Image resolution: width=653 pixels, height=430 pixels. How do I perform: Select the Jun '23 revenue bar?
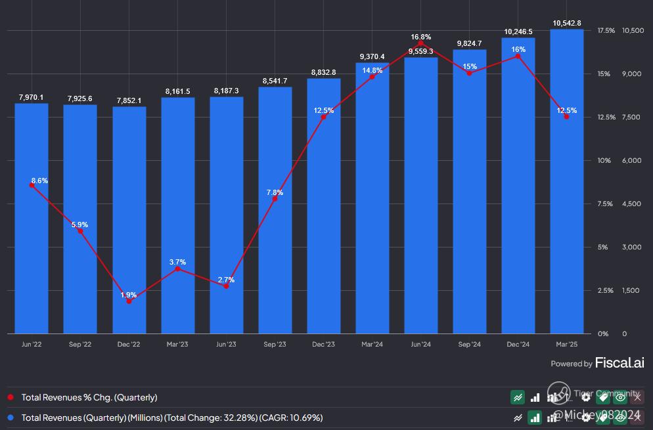pos(227,215)
